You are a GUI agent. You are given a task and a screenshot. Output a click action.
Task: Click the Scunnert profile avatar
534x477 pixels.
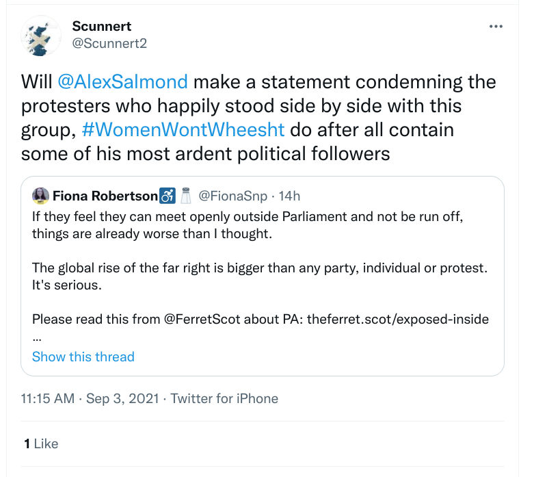[37, 36]
